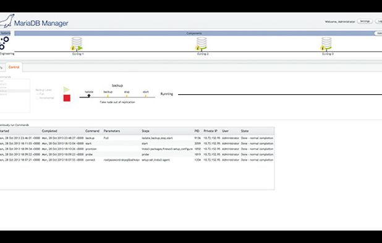Click the MariaDB seal logo
The height and width of the screenshot is (243, 382).
point(7,21)
